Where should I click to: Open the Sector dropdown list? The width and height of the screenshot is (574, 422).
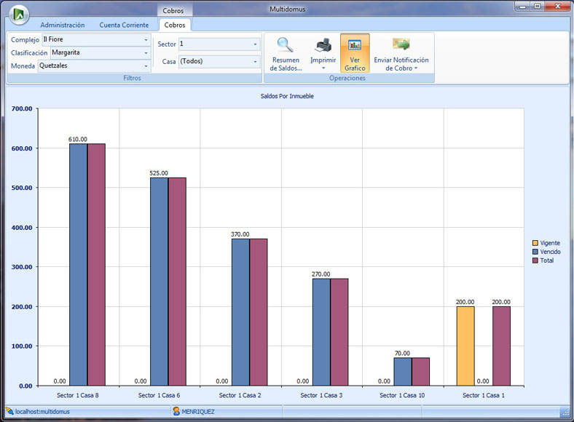pyautogui.click(x=255, y=44)
